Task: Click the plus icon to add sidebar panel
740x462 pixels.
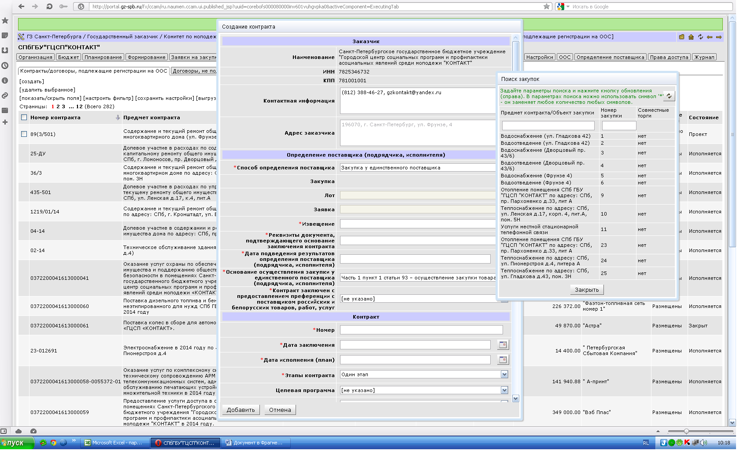Action: pos(5,122)
